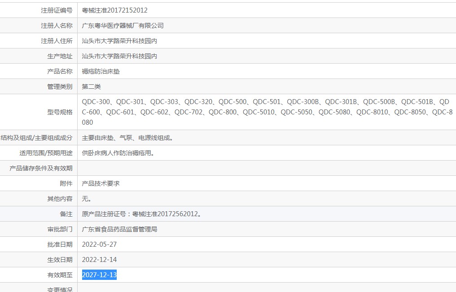Click the '型号规格' row label
456x292 pixels.
60,112
